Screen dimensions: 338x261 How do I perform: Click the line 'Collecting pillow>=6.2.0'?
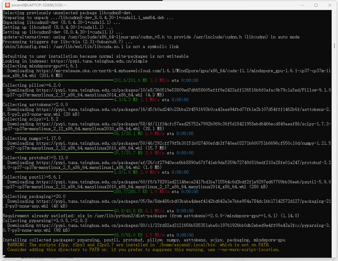(32, 85)
